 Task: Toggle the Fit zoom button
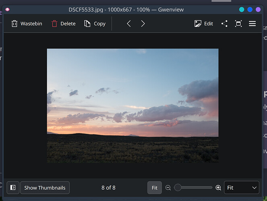155,188
